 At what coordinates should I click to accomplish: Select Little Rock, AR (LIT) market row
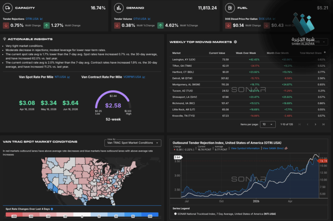[x=249, y=110]
